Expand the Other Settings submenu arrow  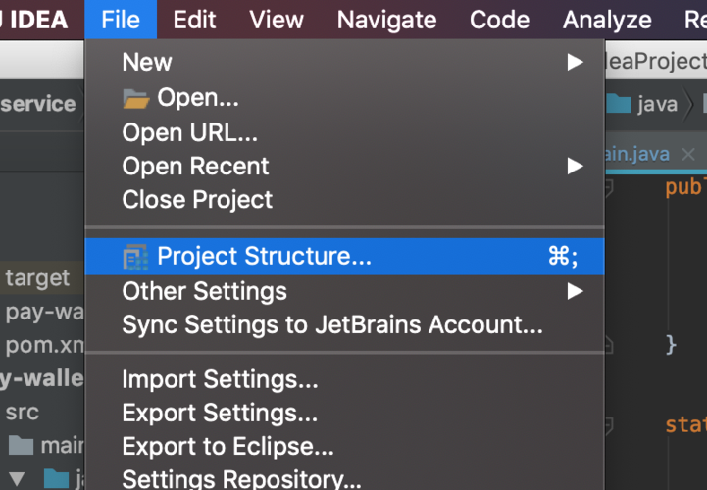coord(575,291)
